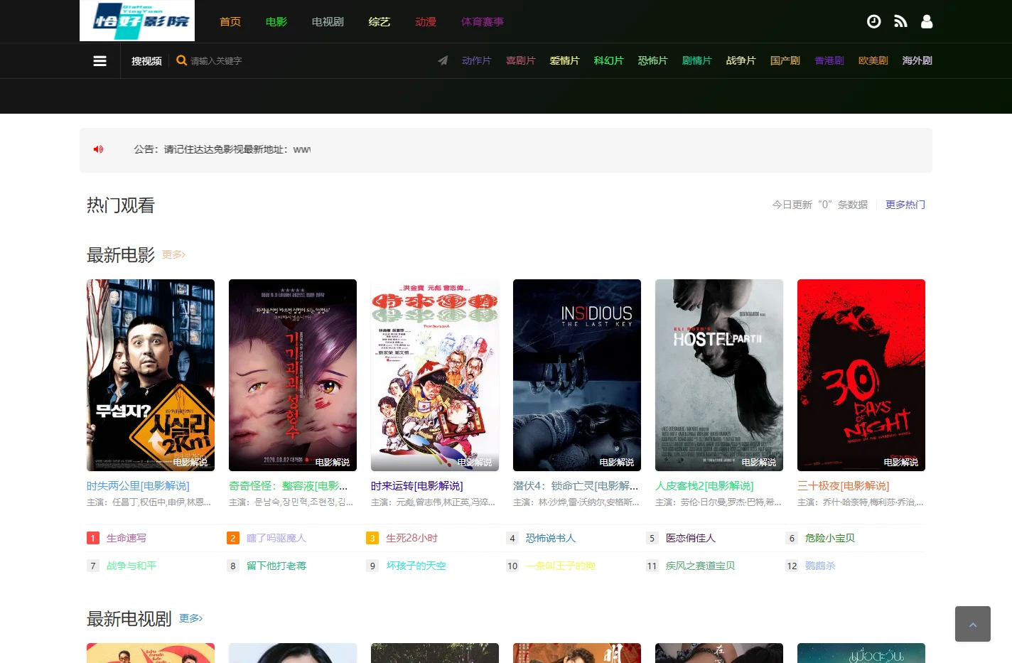The width and height of the screenshot is (1012, 663).
Task: Select the 爱情片 genre link
Action: (565, 60)
